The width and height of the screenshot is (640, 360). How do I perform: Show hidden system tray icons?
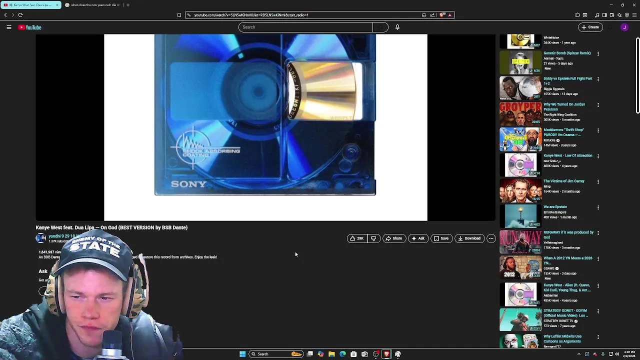click(x=579, y=354)
